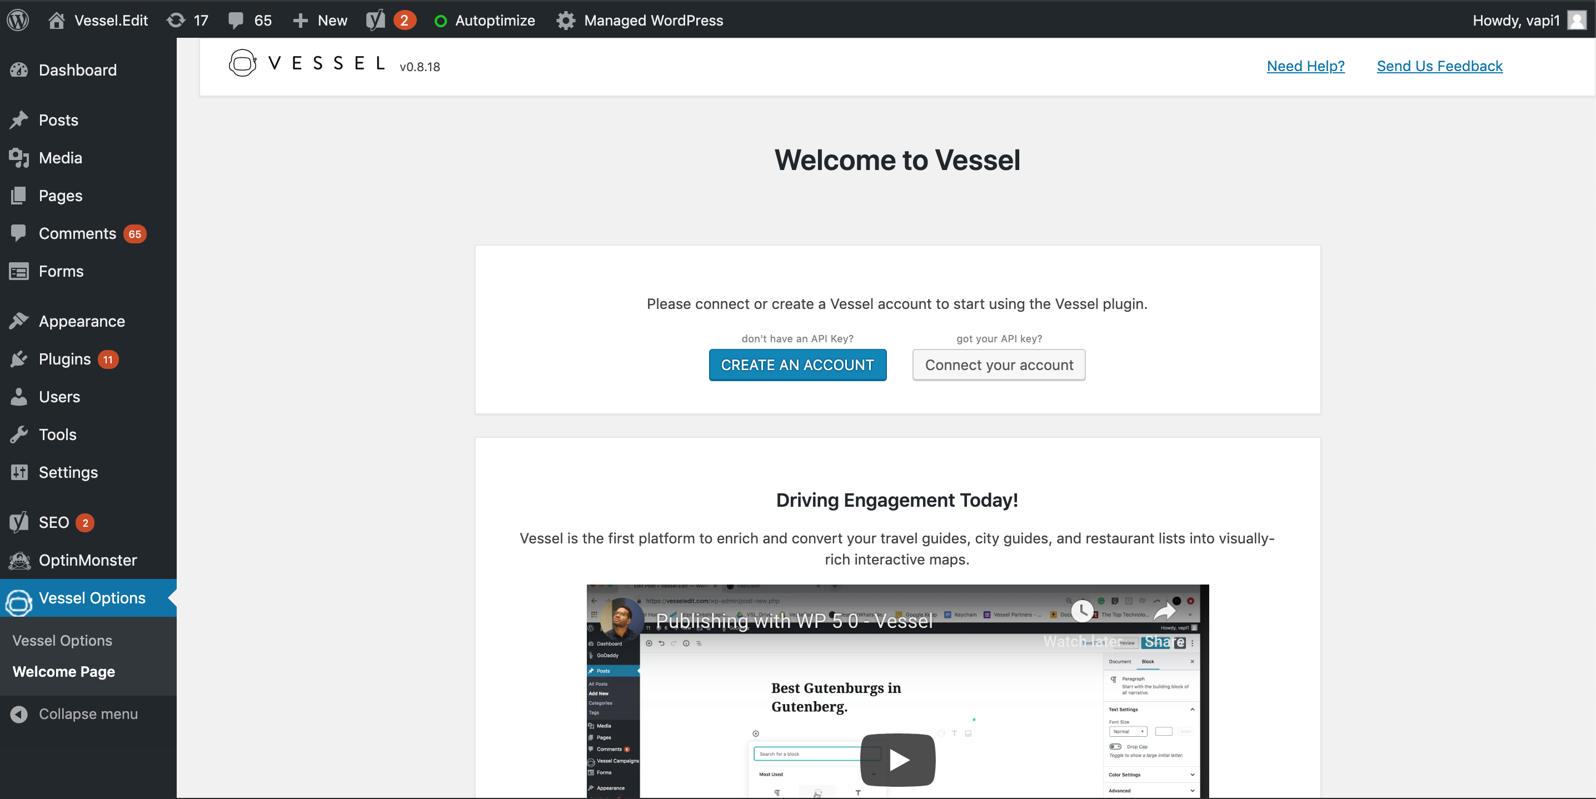Click the plus New icon in admin bar

(x=301, y=21)
